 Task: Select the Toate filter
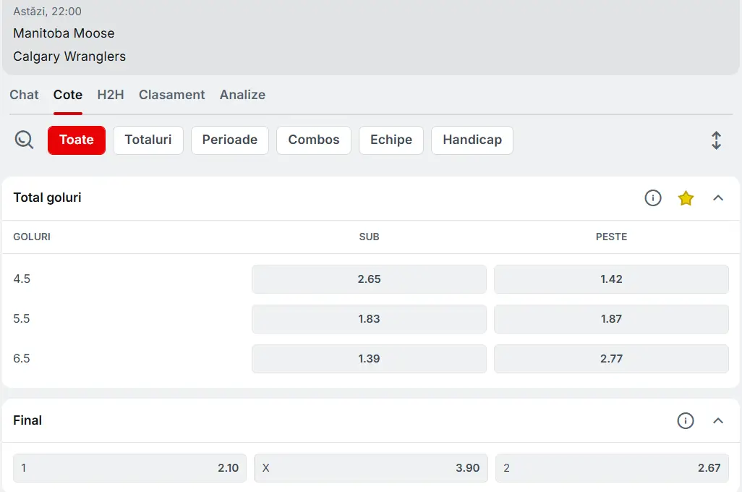[77, 140]
